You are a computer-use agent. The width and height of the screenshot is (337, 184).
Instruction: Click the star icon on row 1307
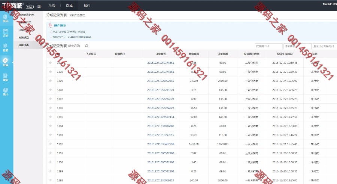(51, 99)
